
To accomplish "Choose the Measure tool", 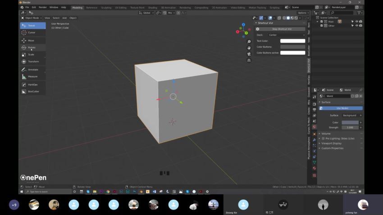I will coord(32,76).
